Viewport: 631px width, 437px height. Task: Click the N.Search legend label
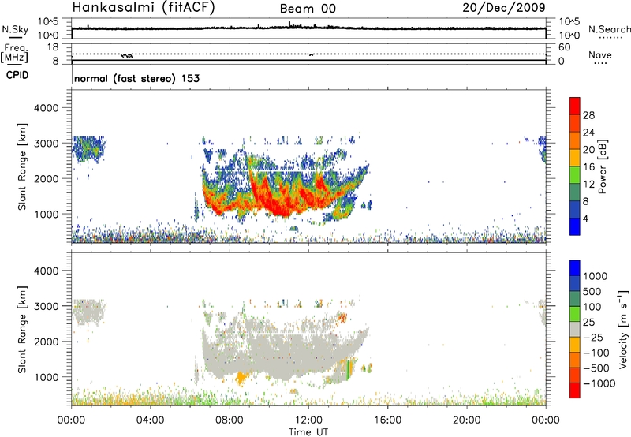pyautogui.click(x=609, y=29)
